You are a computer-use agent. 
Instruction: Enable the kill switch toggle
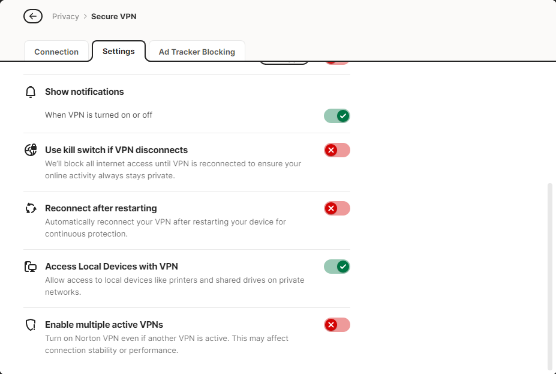point(336,150)
